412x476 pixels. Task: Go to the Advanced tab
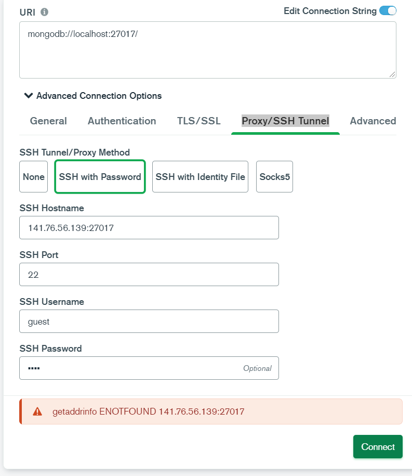(373, 121)
